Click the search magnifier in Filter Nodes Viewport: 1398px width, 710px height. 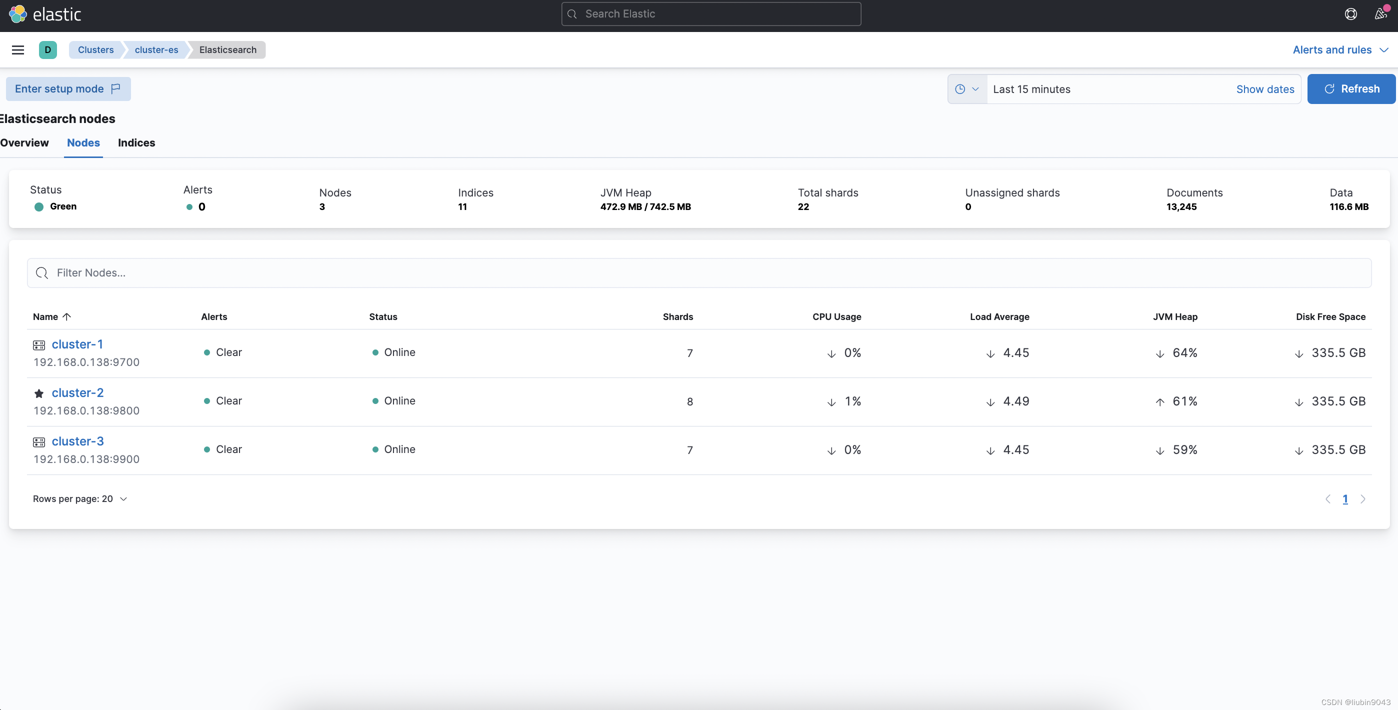[42, 273]
